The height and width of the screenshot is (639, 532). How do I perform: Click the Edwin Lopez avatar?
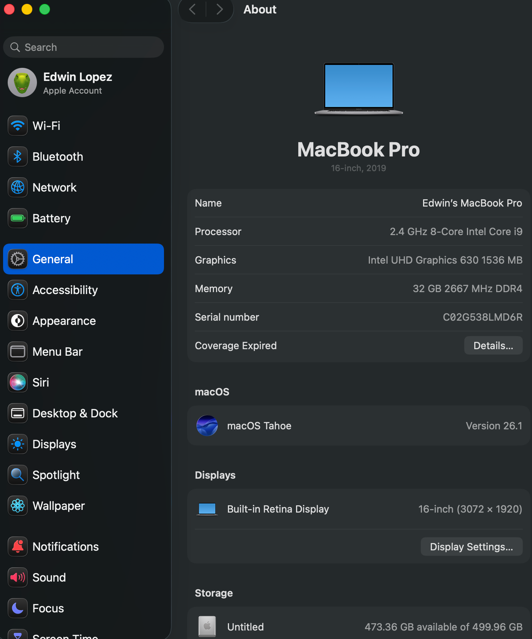pyautogui.click(x=22, y=82)
